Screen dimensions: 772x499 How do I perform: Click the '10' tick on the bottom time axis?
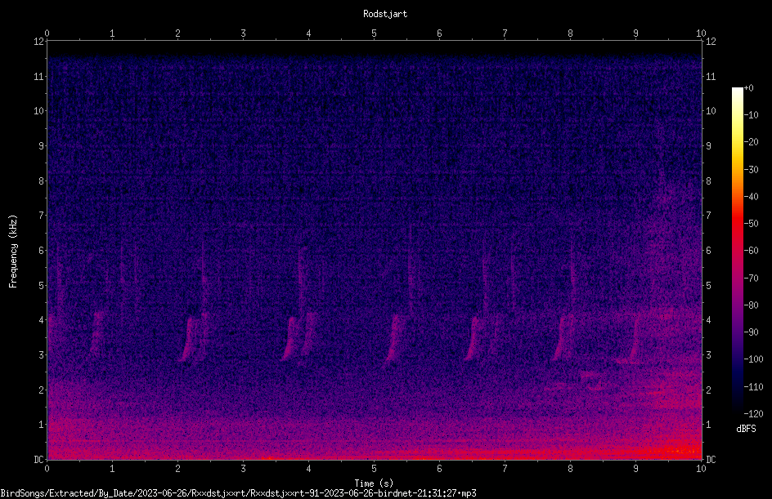701,469
